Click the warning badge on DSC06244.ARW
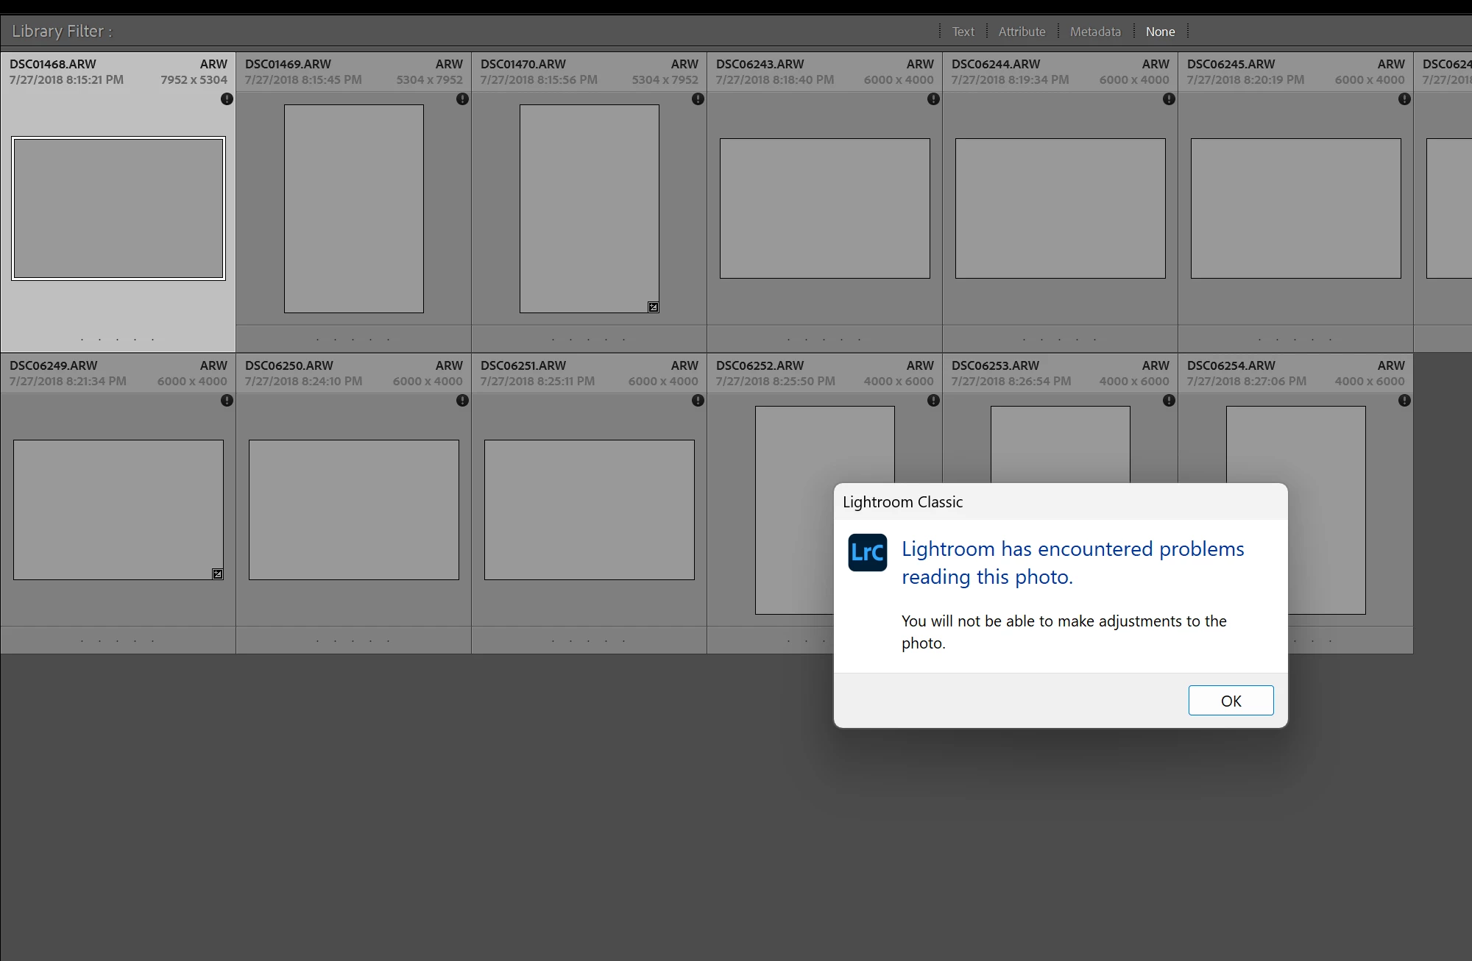1472x961 pixels. tap(1169, 99)
